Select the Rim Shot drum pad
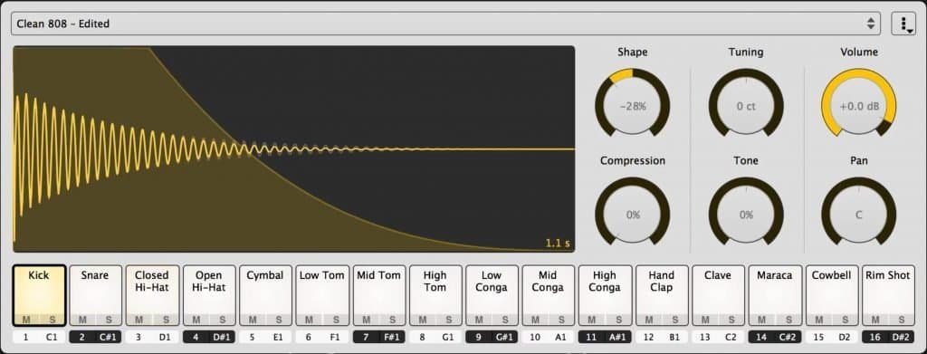Viewport: 927px width, 354px height. (x=888, y=295)
